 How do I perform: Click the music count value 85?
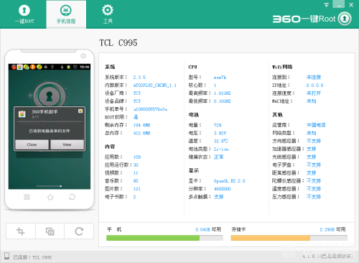click(x=136, y=181)
